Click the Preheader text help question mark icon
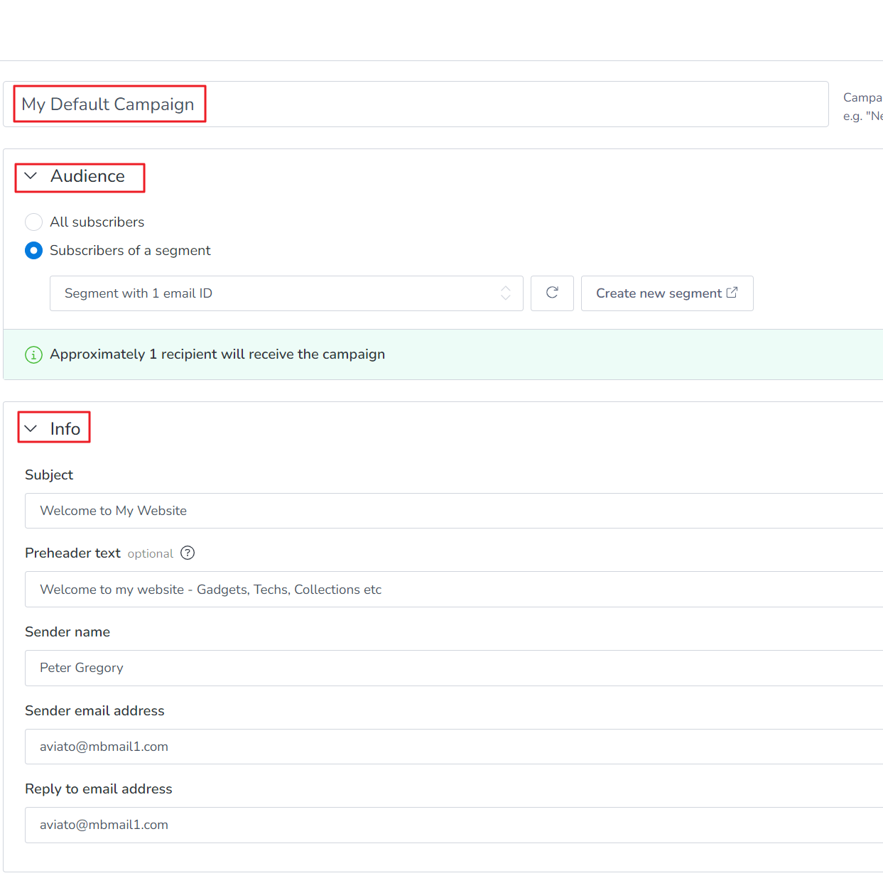This screenshot has height=883, width=883. click(188, 553)
